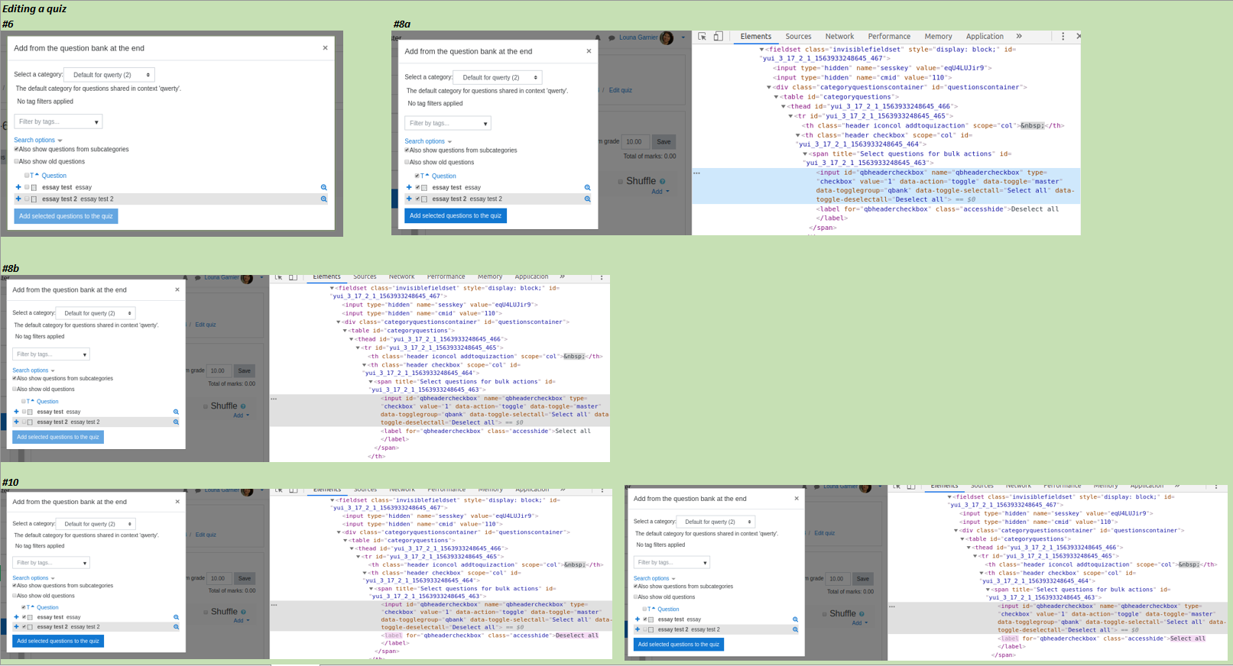This screenshot has height=666, width=1233.
Task: Sort by the Question column link in #6
Action: click(54, 176)
